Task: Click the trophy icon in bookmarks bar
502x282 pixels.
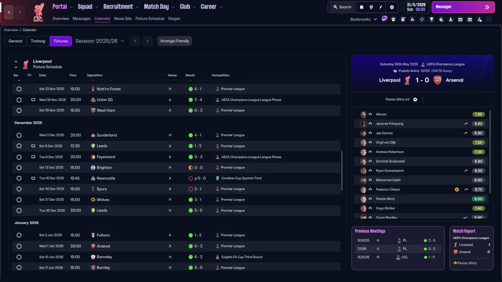Action: [x=431, y=19]
